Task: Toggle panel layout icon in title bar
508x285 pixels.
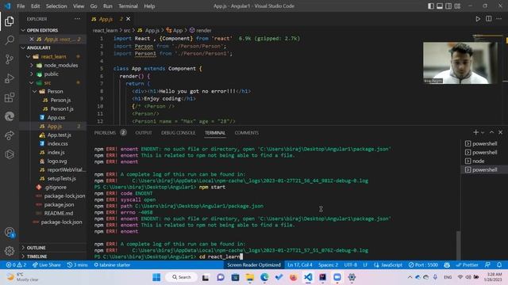Action: pos(440,6)
